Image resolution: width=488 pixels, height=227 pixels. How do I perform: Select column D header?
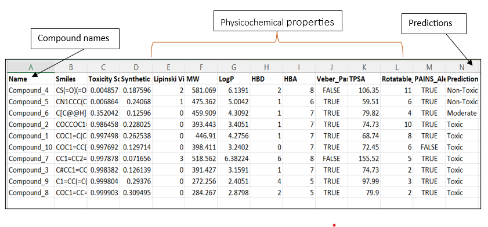[136, 67]
